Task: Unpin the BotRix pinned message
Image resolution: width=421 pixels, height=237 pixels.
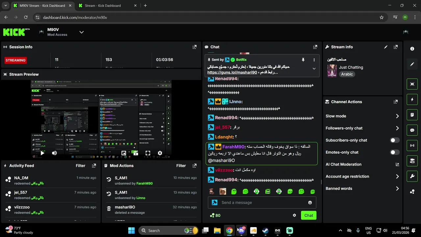Action: point(303,60)
